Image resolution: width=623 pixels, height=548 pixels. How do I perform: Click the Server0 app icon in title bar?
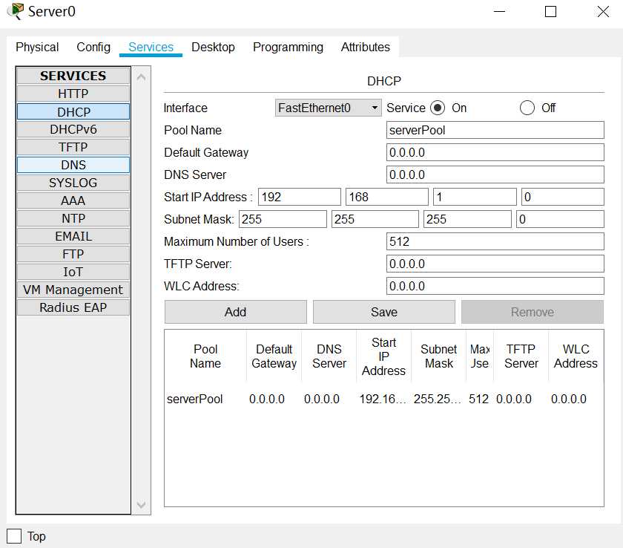pyautogui.click(x=15, y=10)
